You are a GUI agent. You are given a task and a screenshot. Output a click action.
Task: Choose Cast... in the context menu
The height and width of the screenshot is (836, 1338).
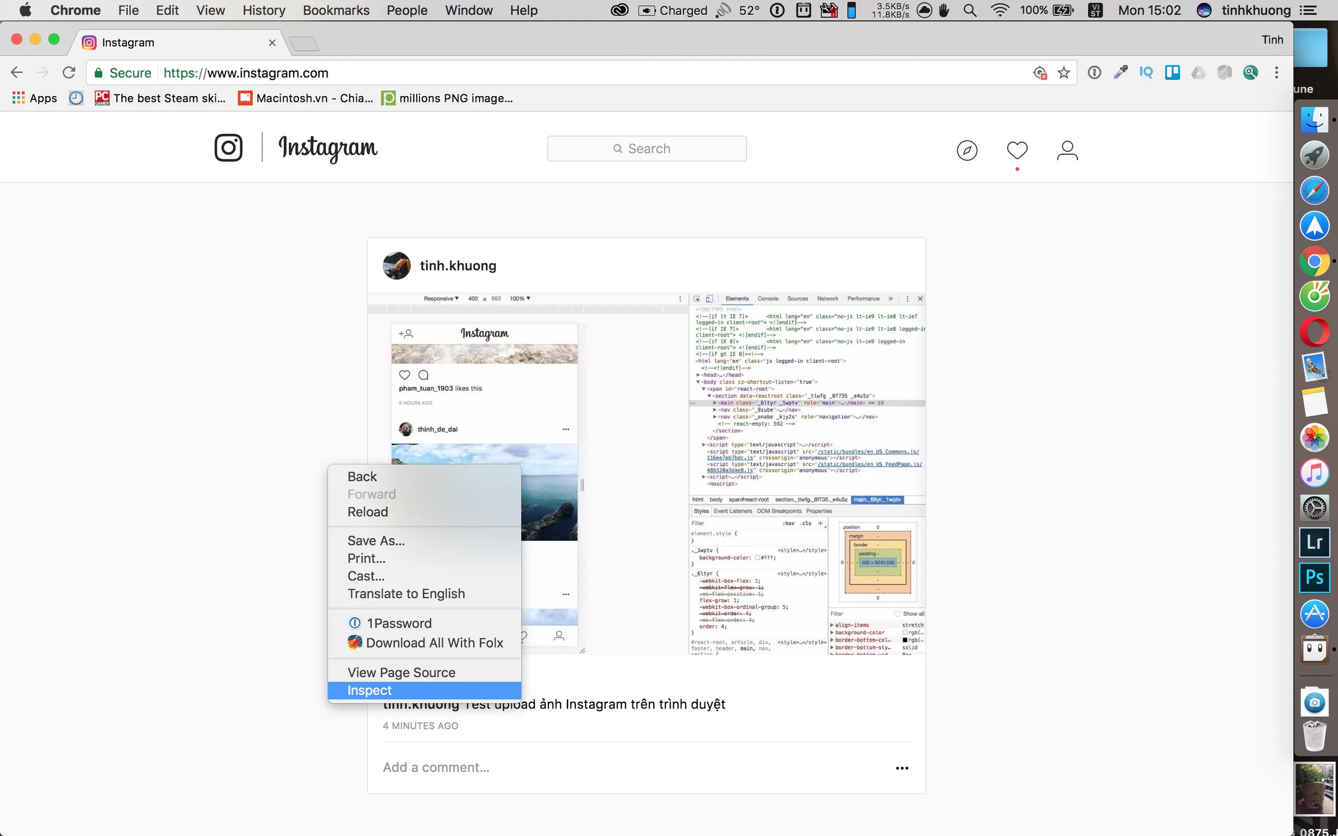click(x=424, y=576)
